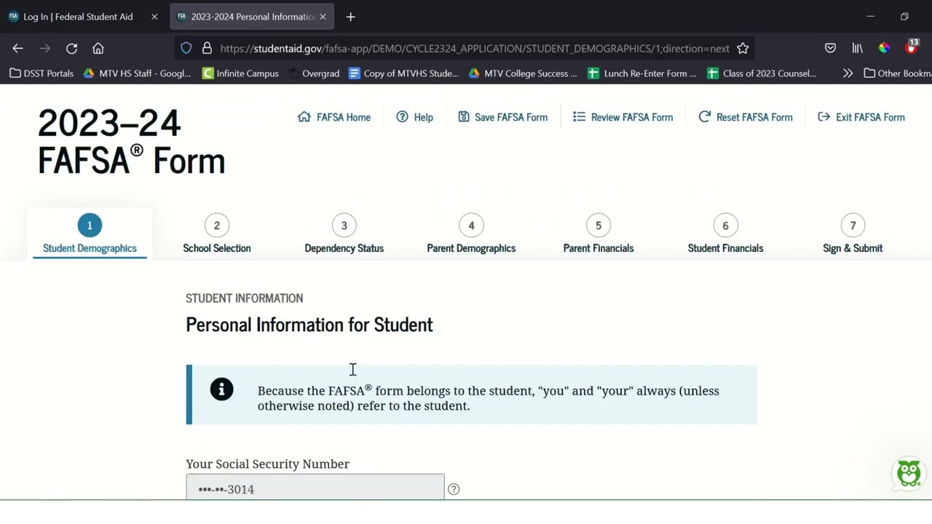Go to the browser Home page
This screenshot has height=524, width=932.
click(98, 48)
